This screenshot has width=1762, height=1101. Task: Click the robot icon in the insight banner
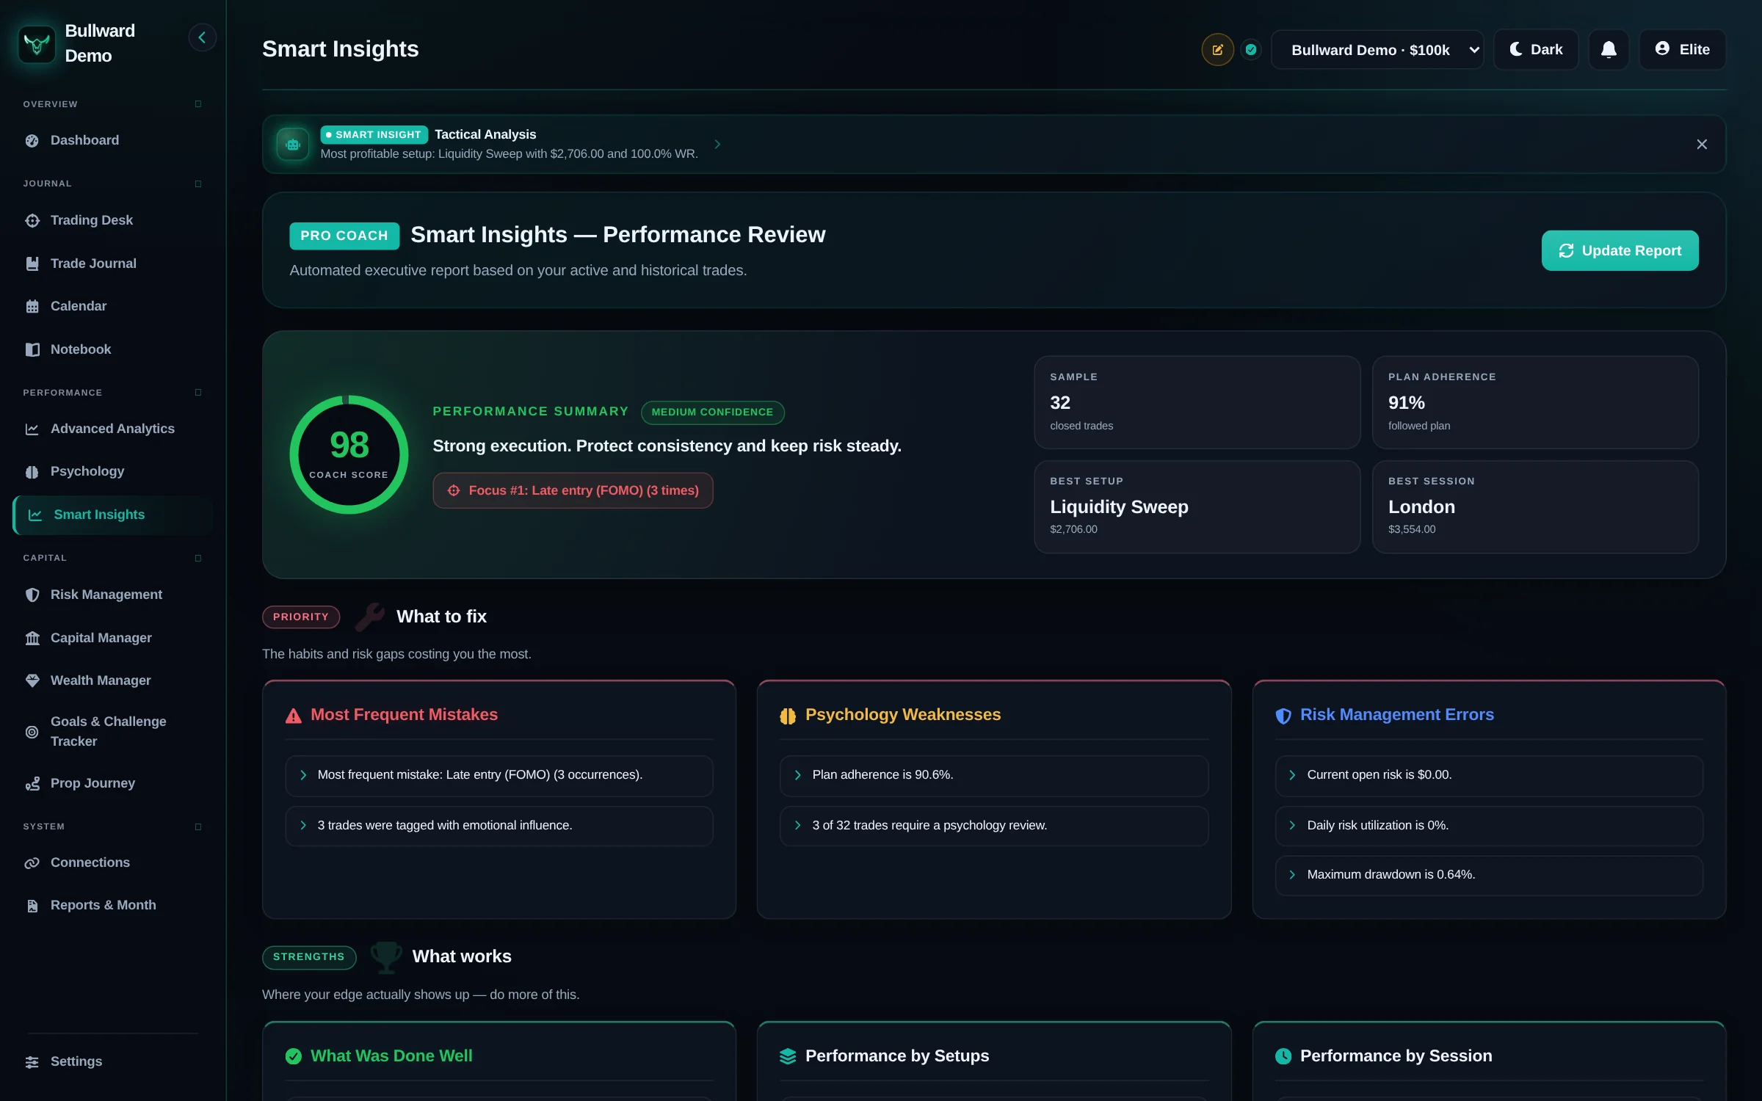click(293, 144)
